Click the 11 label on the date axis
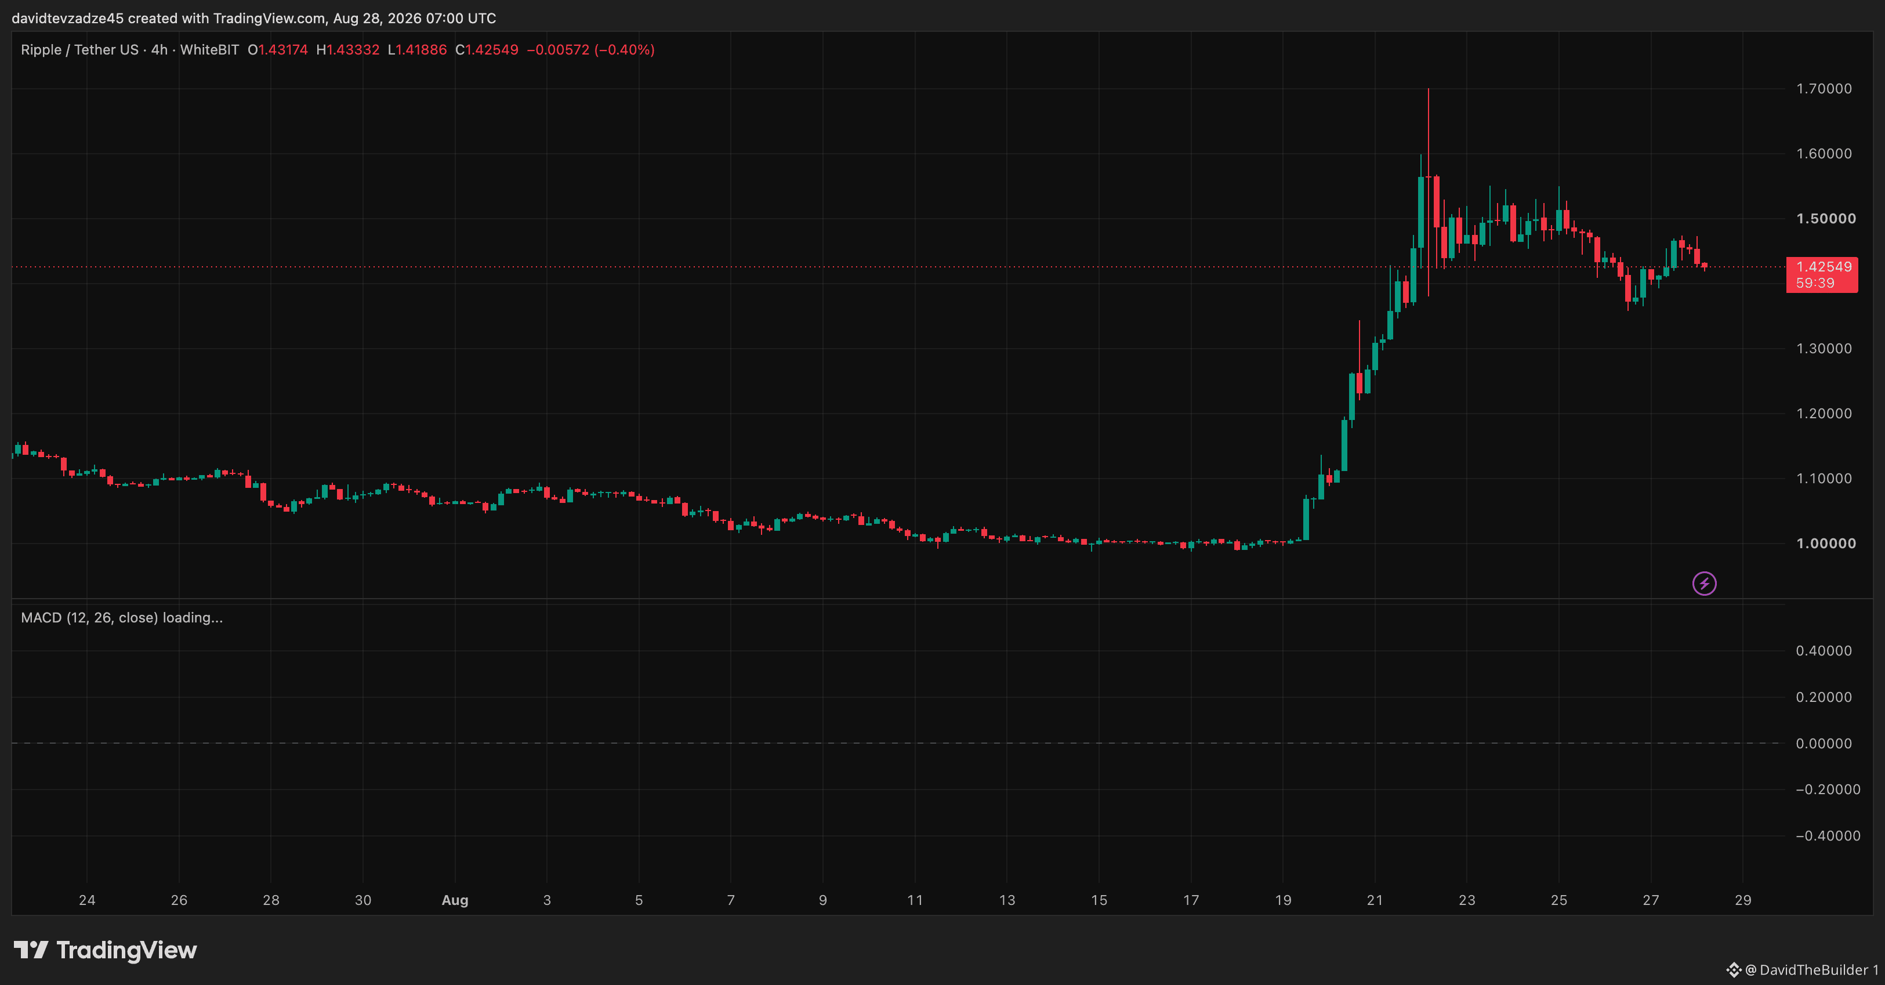Image resolution: width=1885 pixels, height=985 pixels. pyautogui.click(x=915, y=900)
